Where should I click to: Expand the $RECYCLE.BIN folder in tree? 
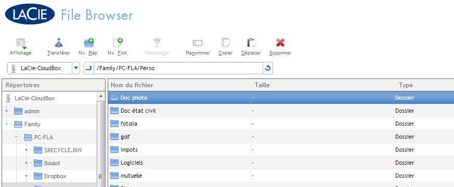pyautogui.click(x=27, y=150)
